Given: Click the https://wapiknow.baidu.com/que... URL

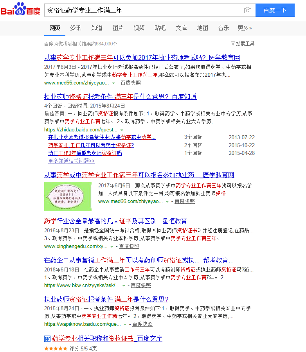Looking at the screenshot, I should coord(83,324).
